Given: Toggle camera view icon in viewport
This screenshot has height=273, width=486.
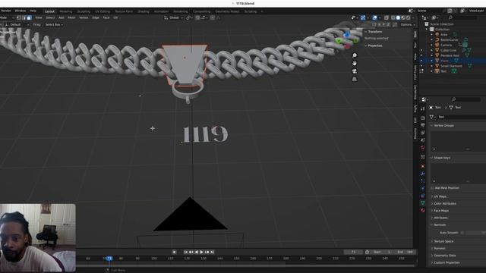Looking at the screenshot, I should 355,71.
